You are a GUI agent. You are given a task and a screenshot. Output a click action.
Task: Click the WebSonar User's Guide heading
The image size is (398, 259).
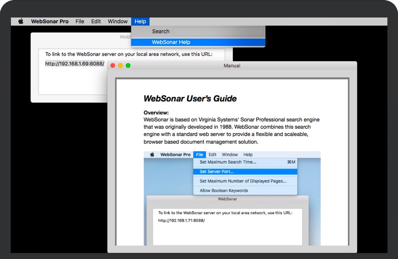(190, 98)
